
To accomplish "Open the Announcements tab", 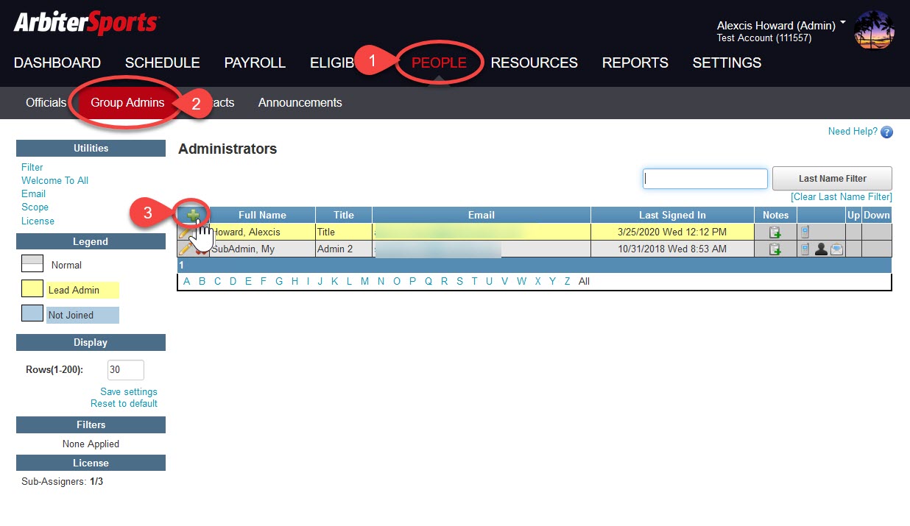I will click(300, 102).
